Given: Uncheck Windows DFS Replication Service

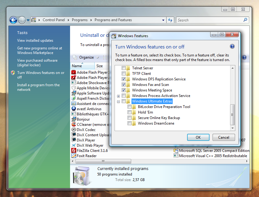Looking at the screenshot, I should click(124, 79).
